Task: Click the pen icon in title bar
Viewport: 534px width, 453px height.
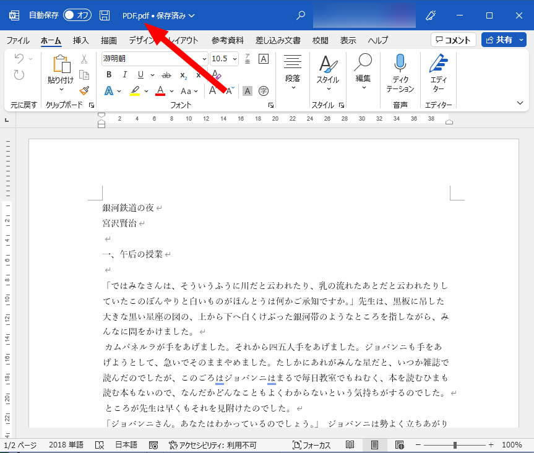Action: coord(431,15)
